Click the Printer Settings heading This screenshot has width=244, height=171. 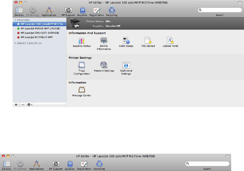(80, 58)
